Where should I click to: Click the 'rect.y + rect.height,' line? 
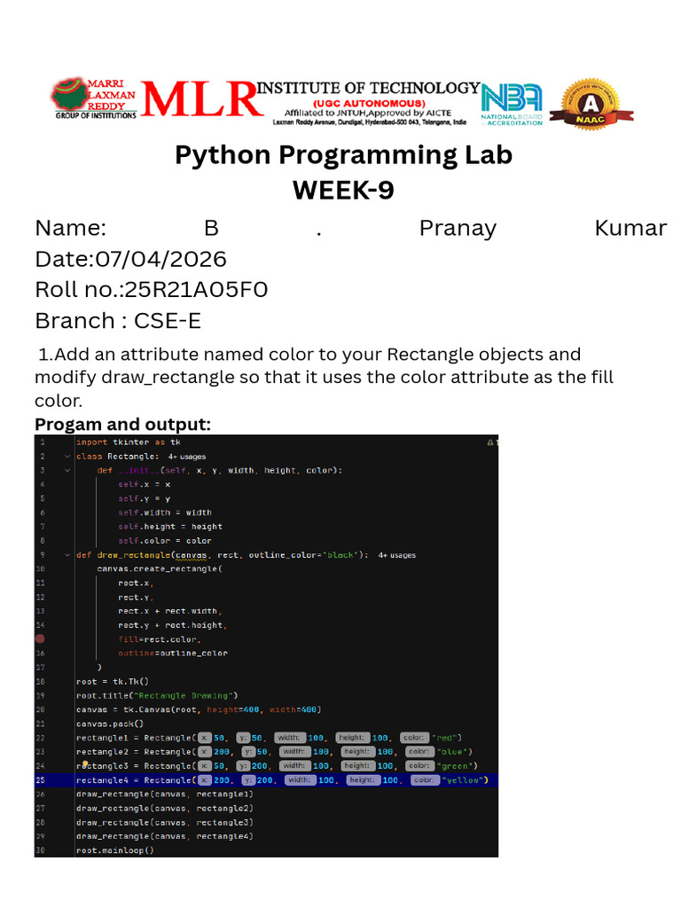point(173,625)
